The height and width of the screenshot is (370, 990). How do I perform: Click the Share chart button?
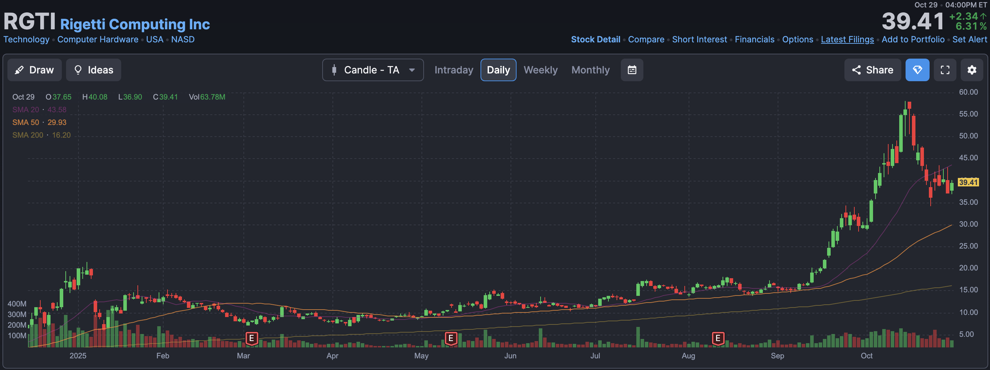coord(872,70)
